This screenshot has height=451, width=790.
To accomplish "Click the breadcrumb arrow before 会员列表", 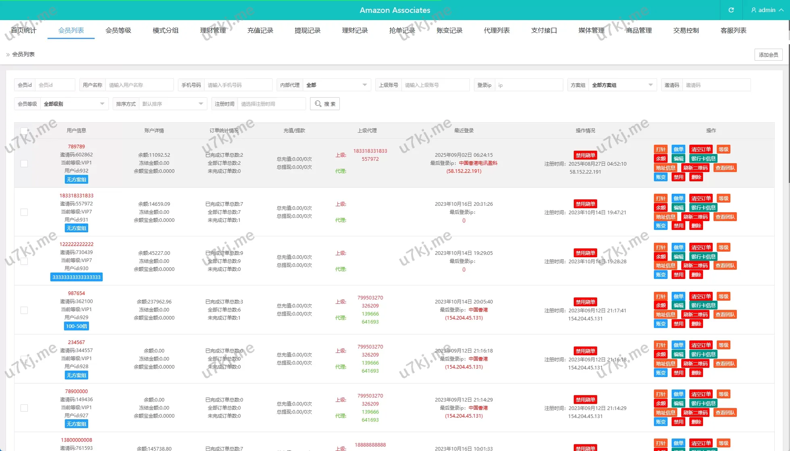I will pyautogui.click(x=8, y=55).
